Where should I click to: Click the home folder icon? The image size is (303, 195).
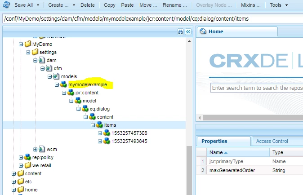point(21,190)
